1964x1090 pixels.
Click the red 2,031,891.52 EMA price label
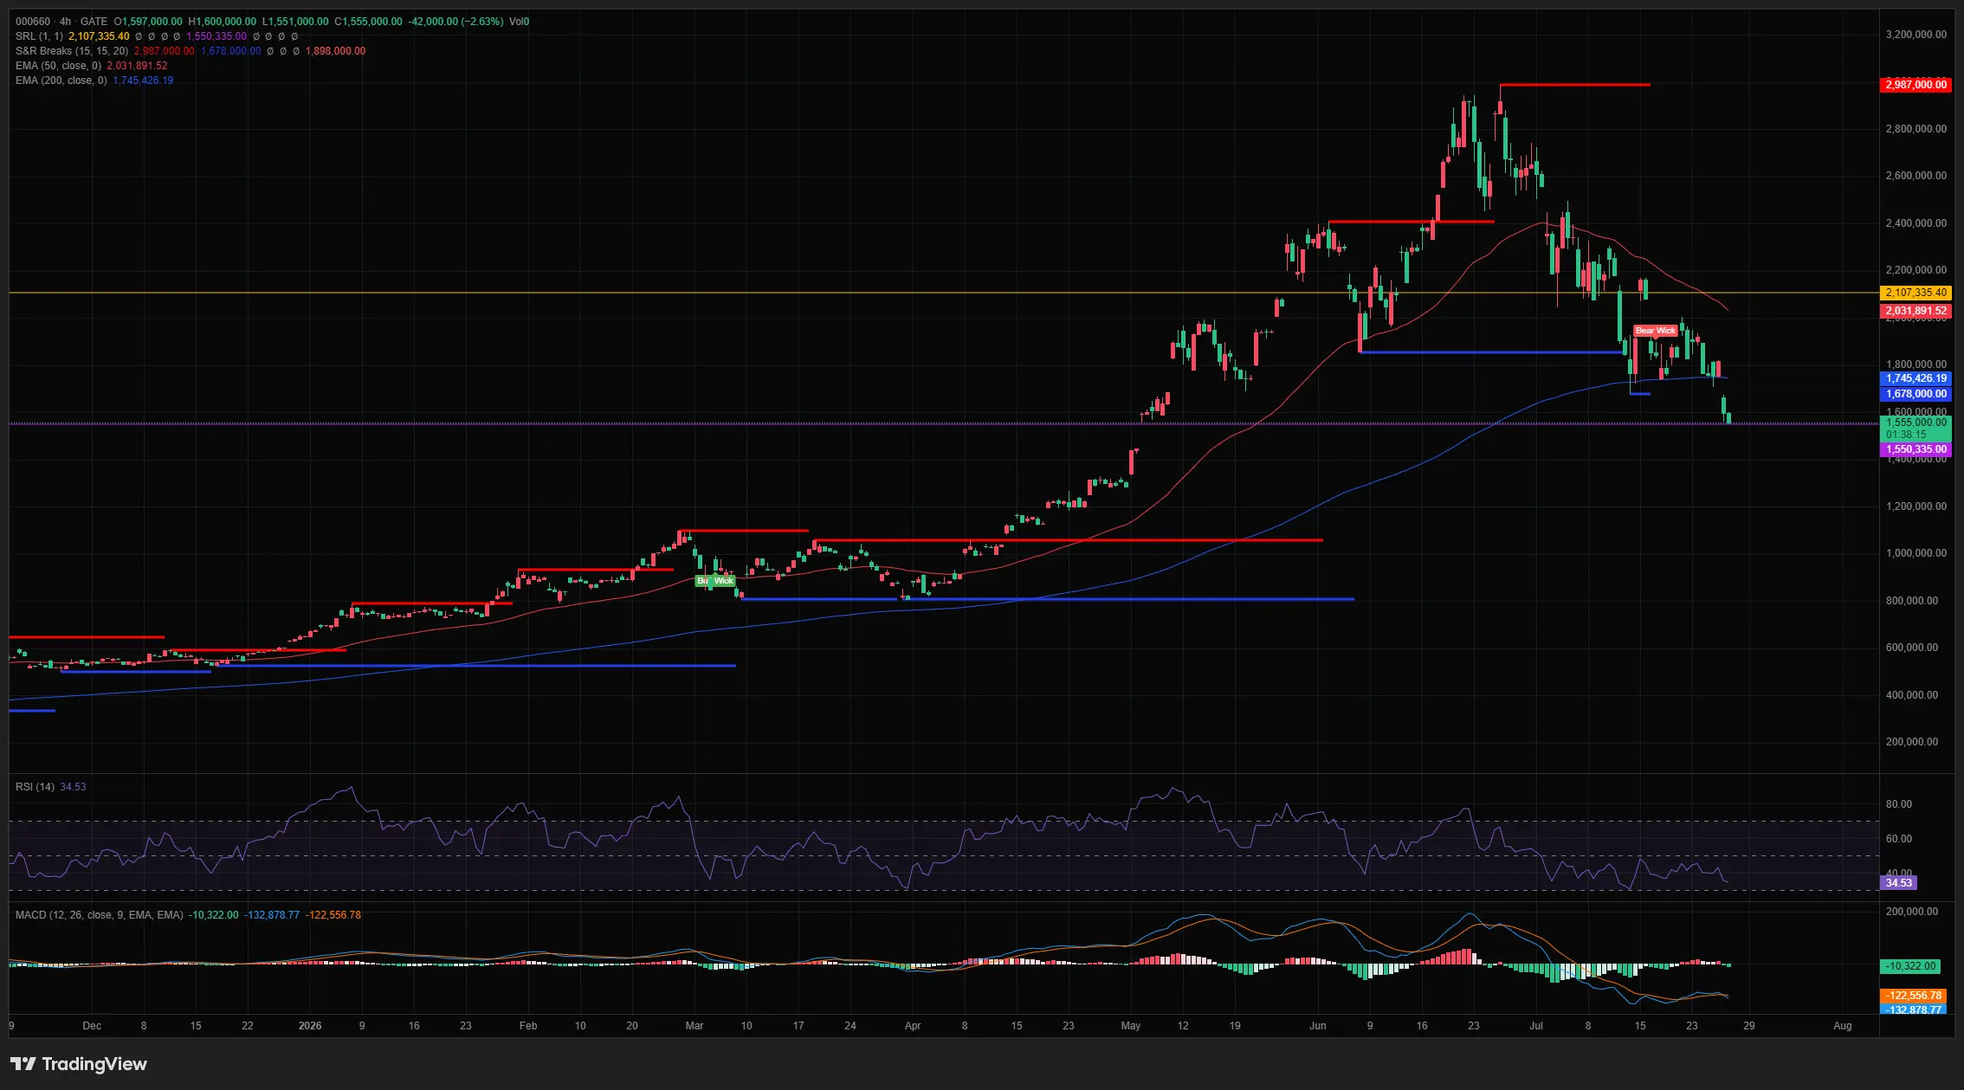1916,311
